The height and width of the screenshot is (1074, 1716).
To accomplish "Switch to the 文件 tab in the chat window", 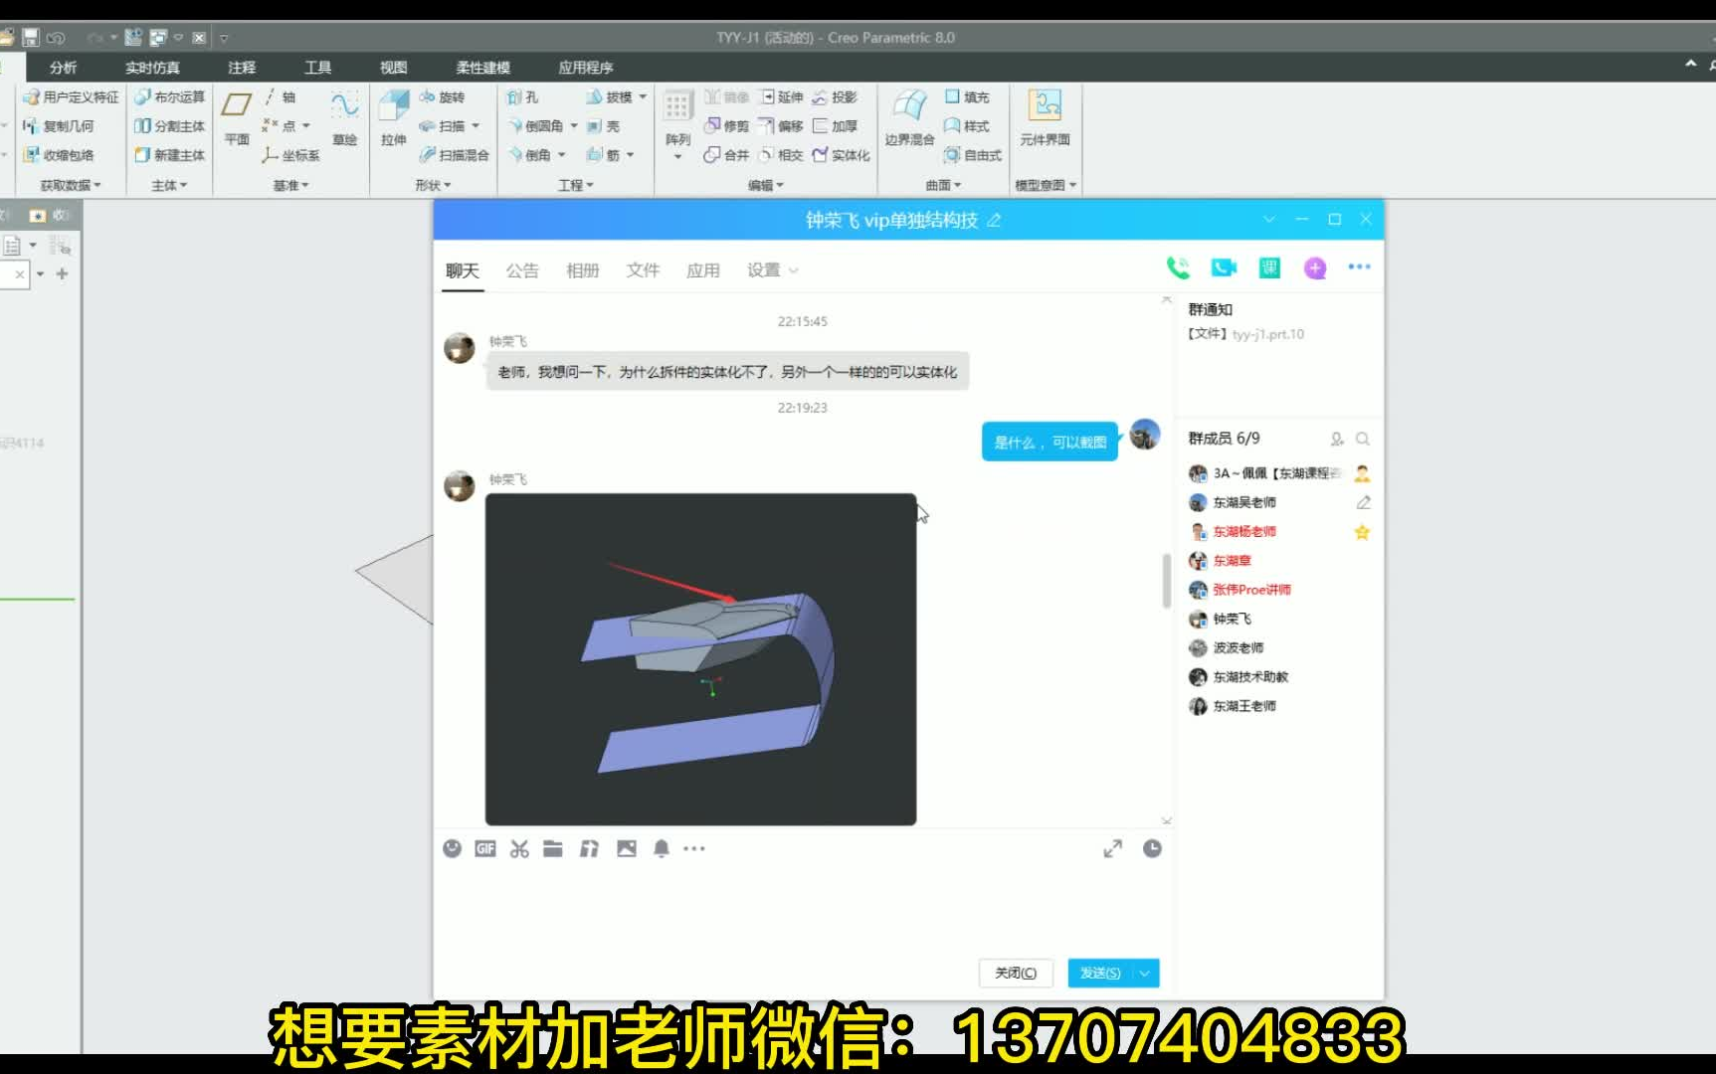I will click(643, 269).
